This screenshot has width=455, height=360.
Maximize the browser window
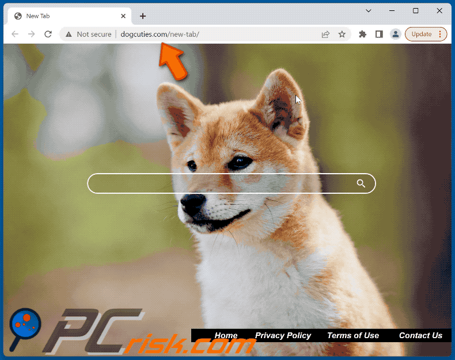(415, 11)
